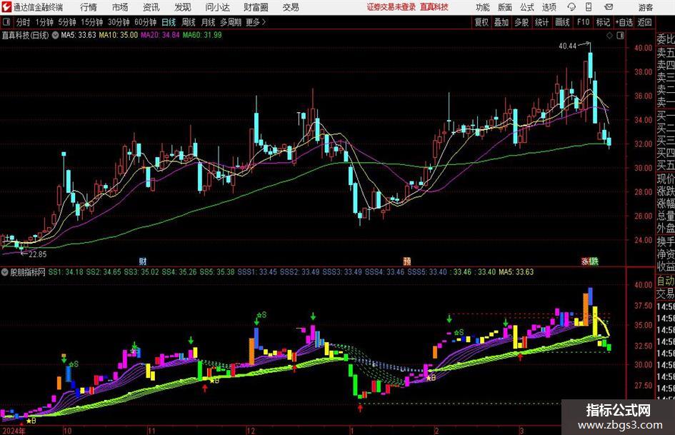The image size is (675, 435).
Task: Click the 统计 statistics toolbar button
Action: (x=541, y=22)
